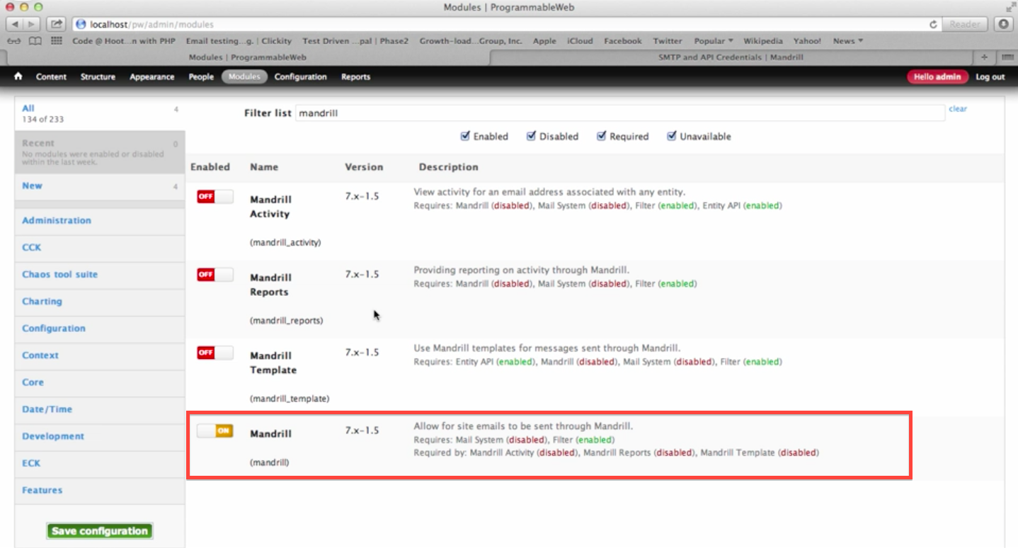Screen dimensions: 1018x548
Task: Open Safari share button
Action: 57,24
